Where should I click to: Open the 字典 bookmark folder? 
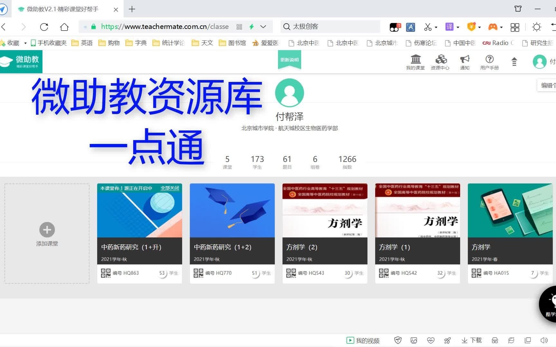pyautogui.click(x=136, y=43)
